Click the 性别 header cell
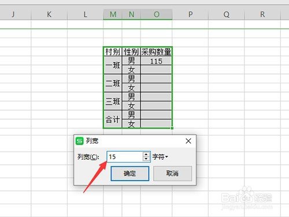Screen dimensions: 289x217 coord(131,52)
